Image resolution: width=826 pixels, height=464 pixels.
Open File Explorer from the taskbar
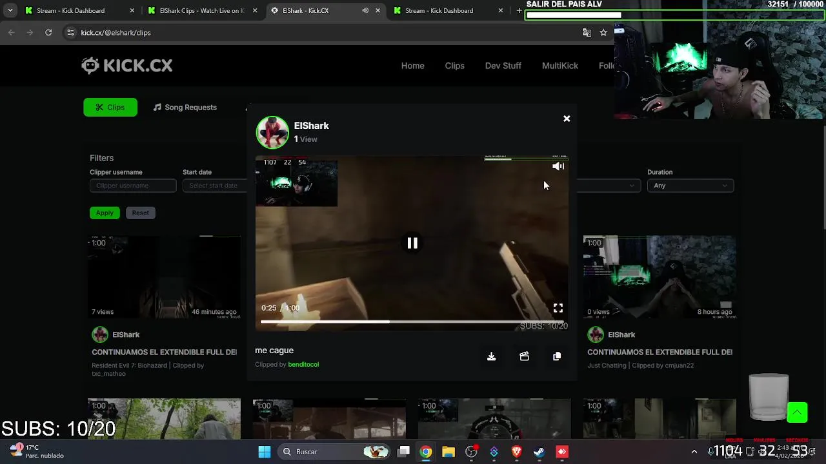click(x=448, y=452)
